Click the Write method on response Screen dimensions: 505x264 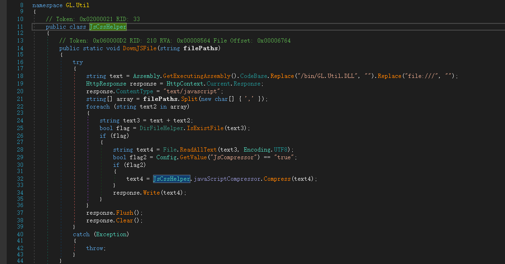click(x=151, y=193)
